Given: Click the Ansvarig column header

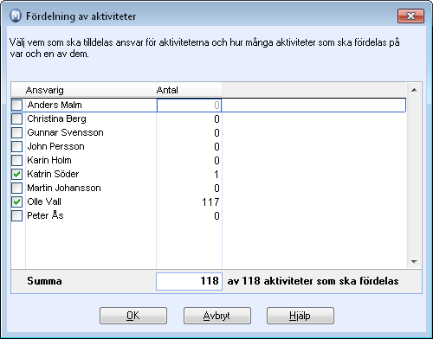Looking at the screenshot, I should click(x=91, y=90).
